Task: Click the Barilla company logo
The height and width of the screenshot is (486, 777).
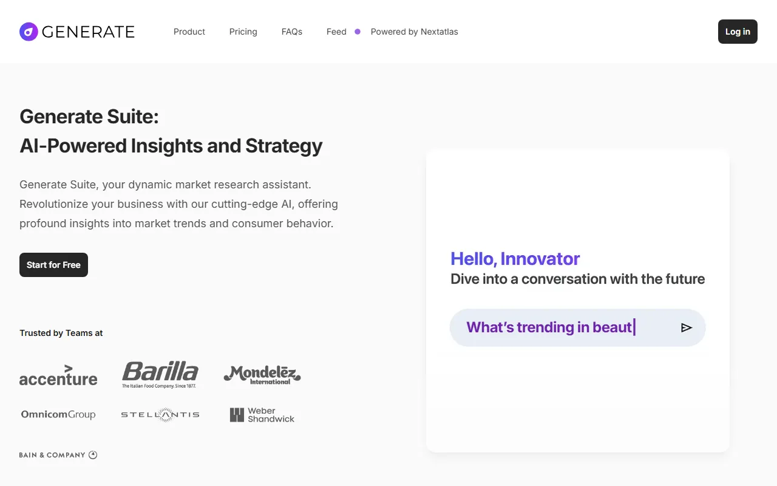Action: point(160,374)
